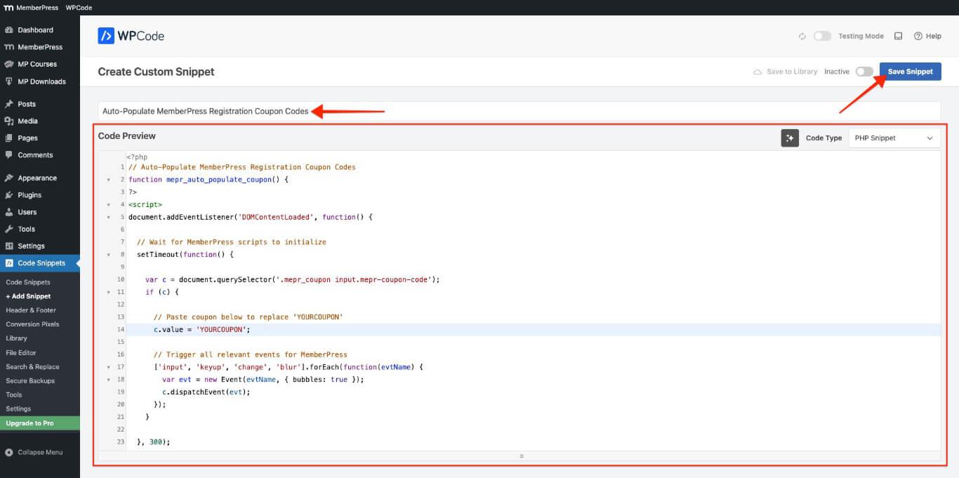Enable Testing Mode
The image size is (959, 478).
821,36
